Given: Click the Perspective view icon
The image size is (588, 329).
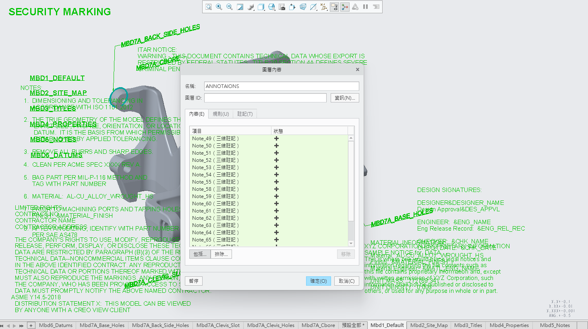Looking at the screenshot, I should 303,7.
